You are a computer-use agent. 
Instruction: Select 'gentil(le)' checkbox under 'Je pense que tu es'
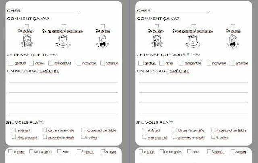(10, 63)
